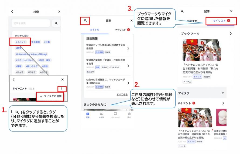Open ベトナムフェスティバル thumbnail under マイタグ #イベント
The width and height of the screenshot is (240, 154).
195,118
